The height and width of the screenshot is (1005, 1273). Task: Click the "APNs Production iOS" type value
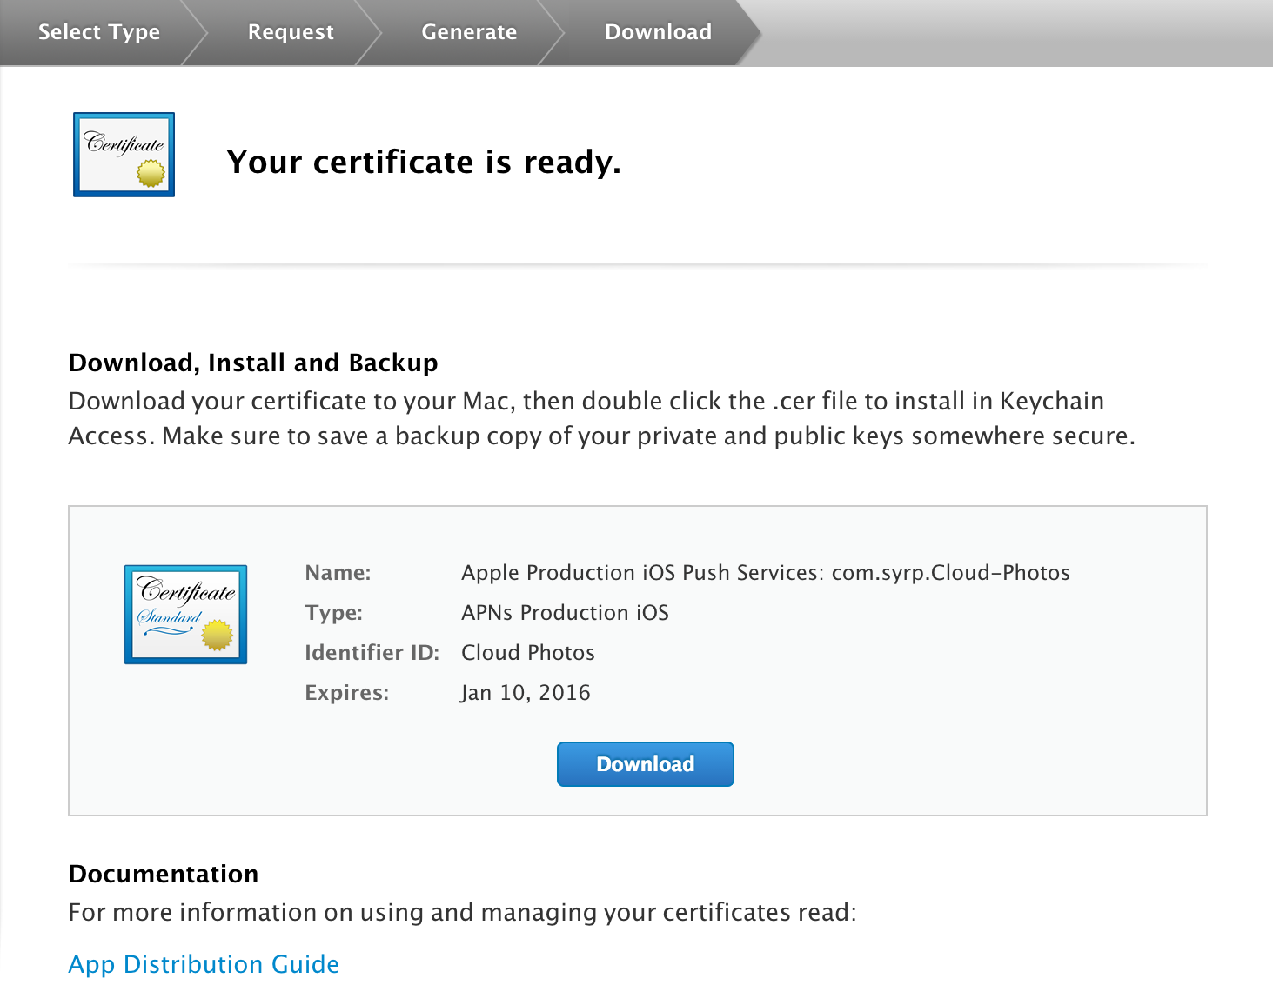point(565,613)
